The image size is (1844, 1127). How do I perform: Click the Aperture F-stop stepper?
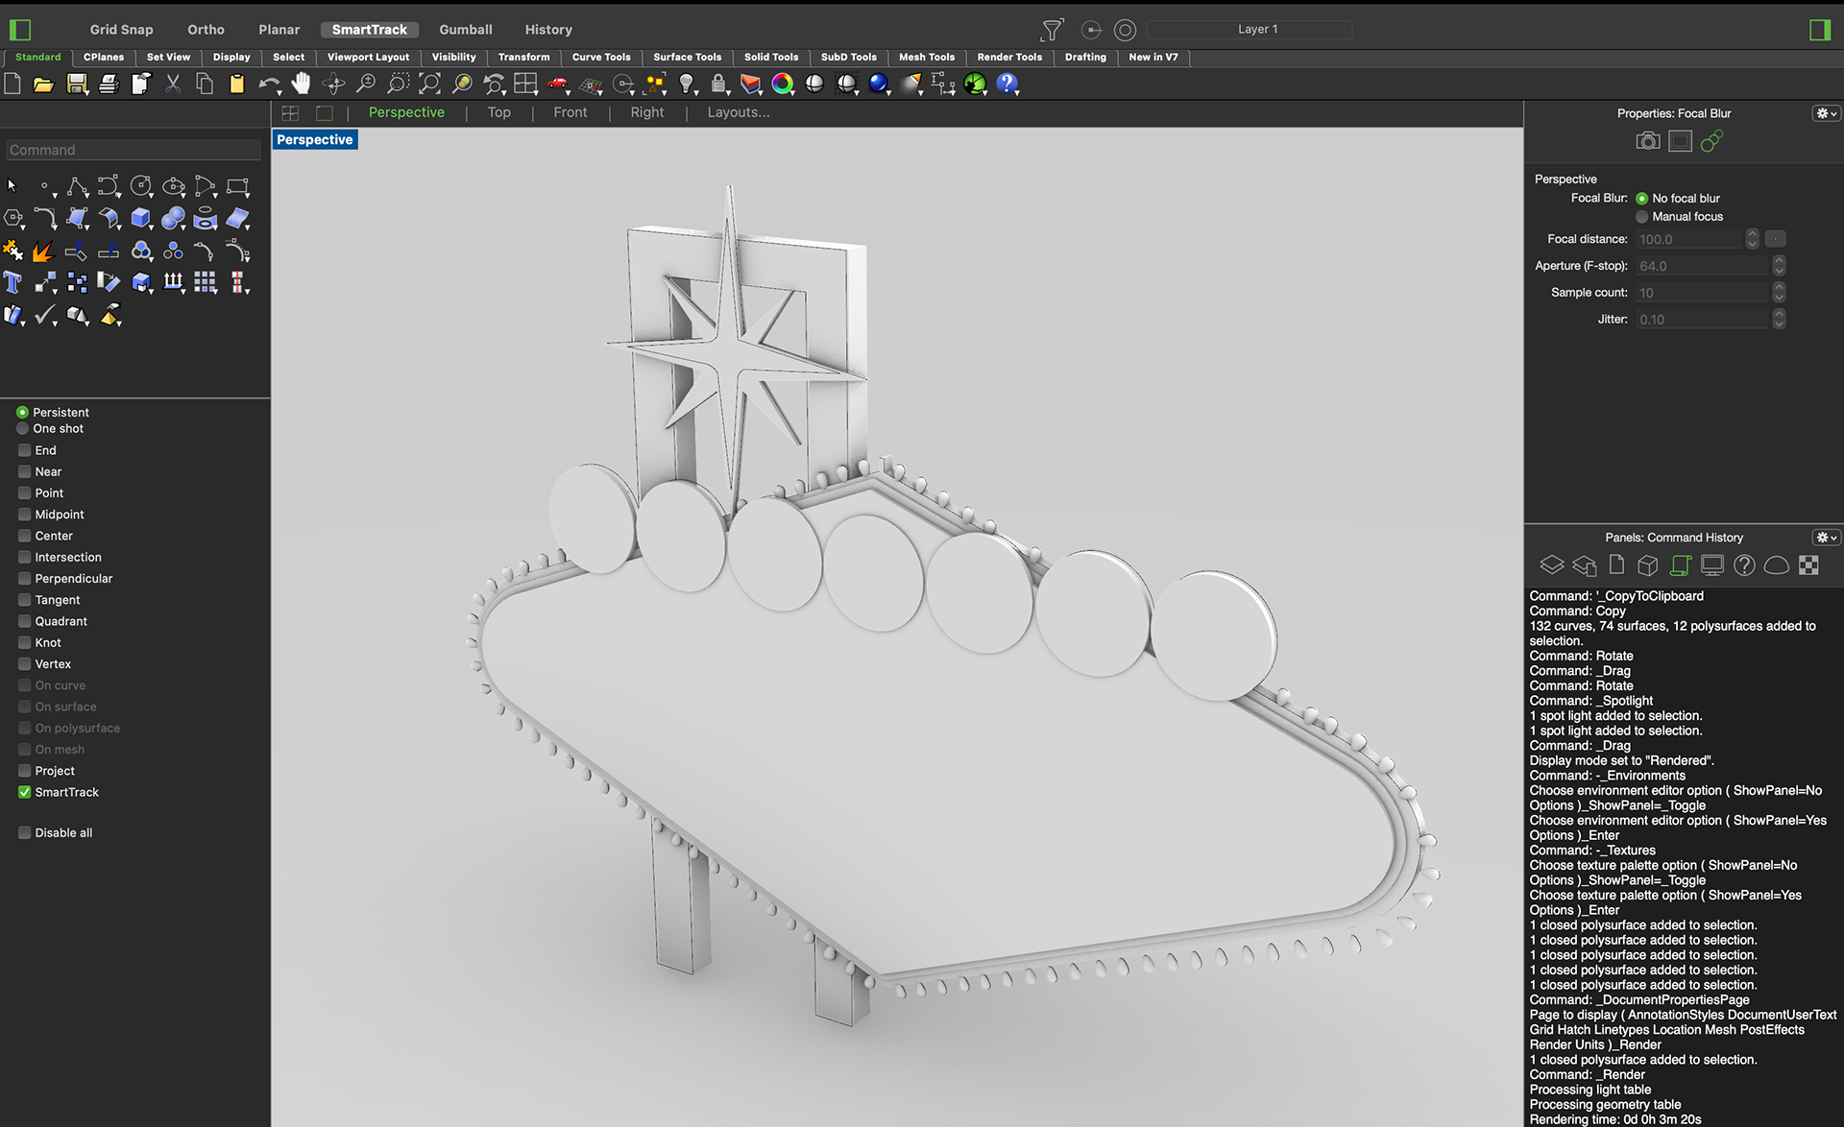[x=1779, y=266]
